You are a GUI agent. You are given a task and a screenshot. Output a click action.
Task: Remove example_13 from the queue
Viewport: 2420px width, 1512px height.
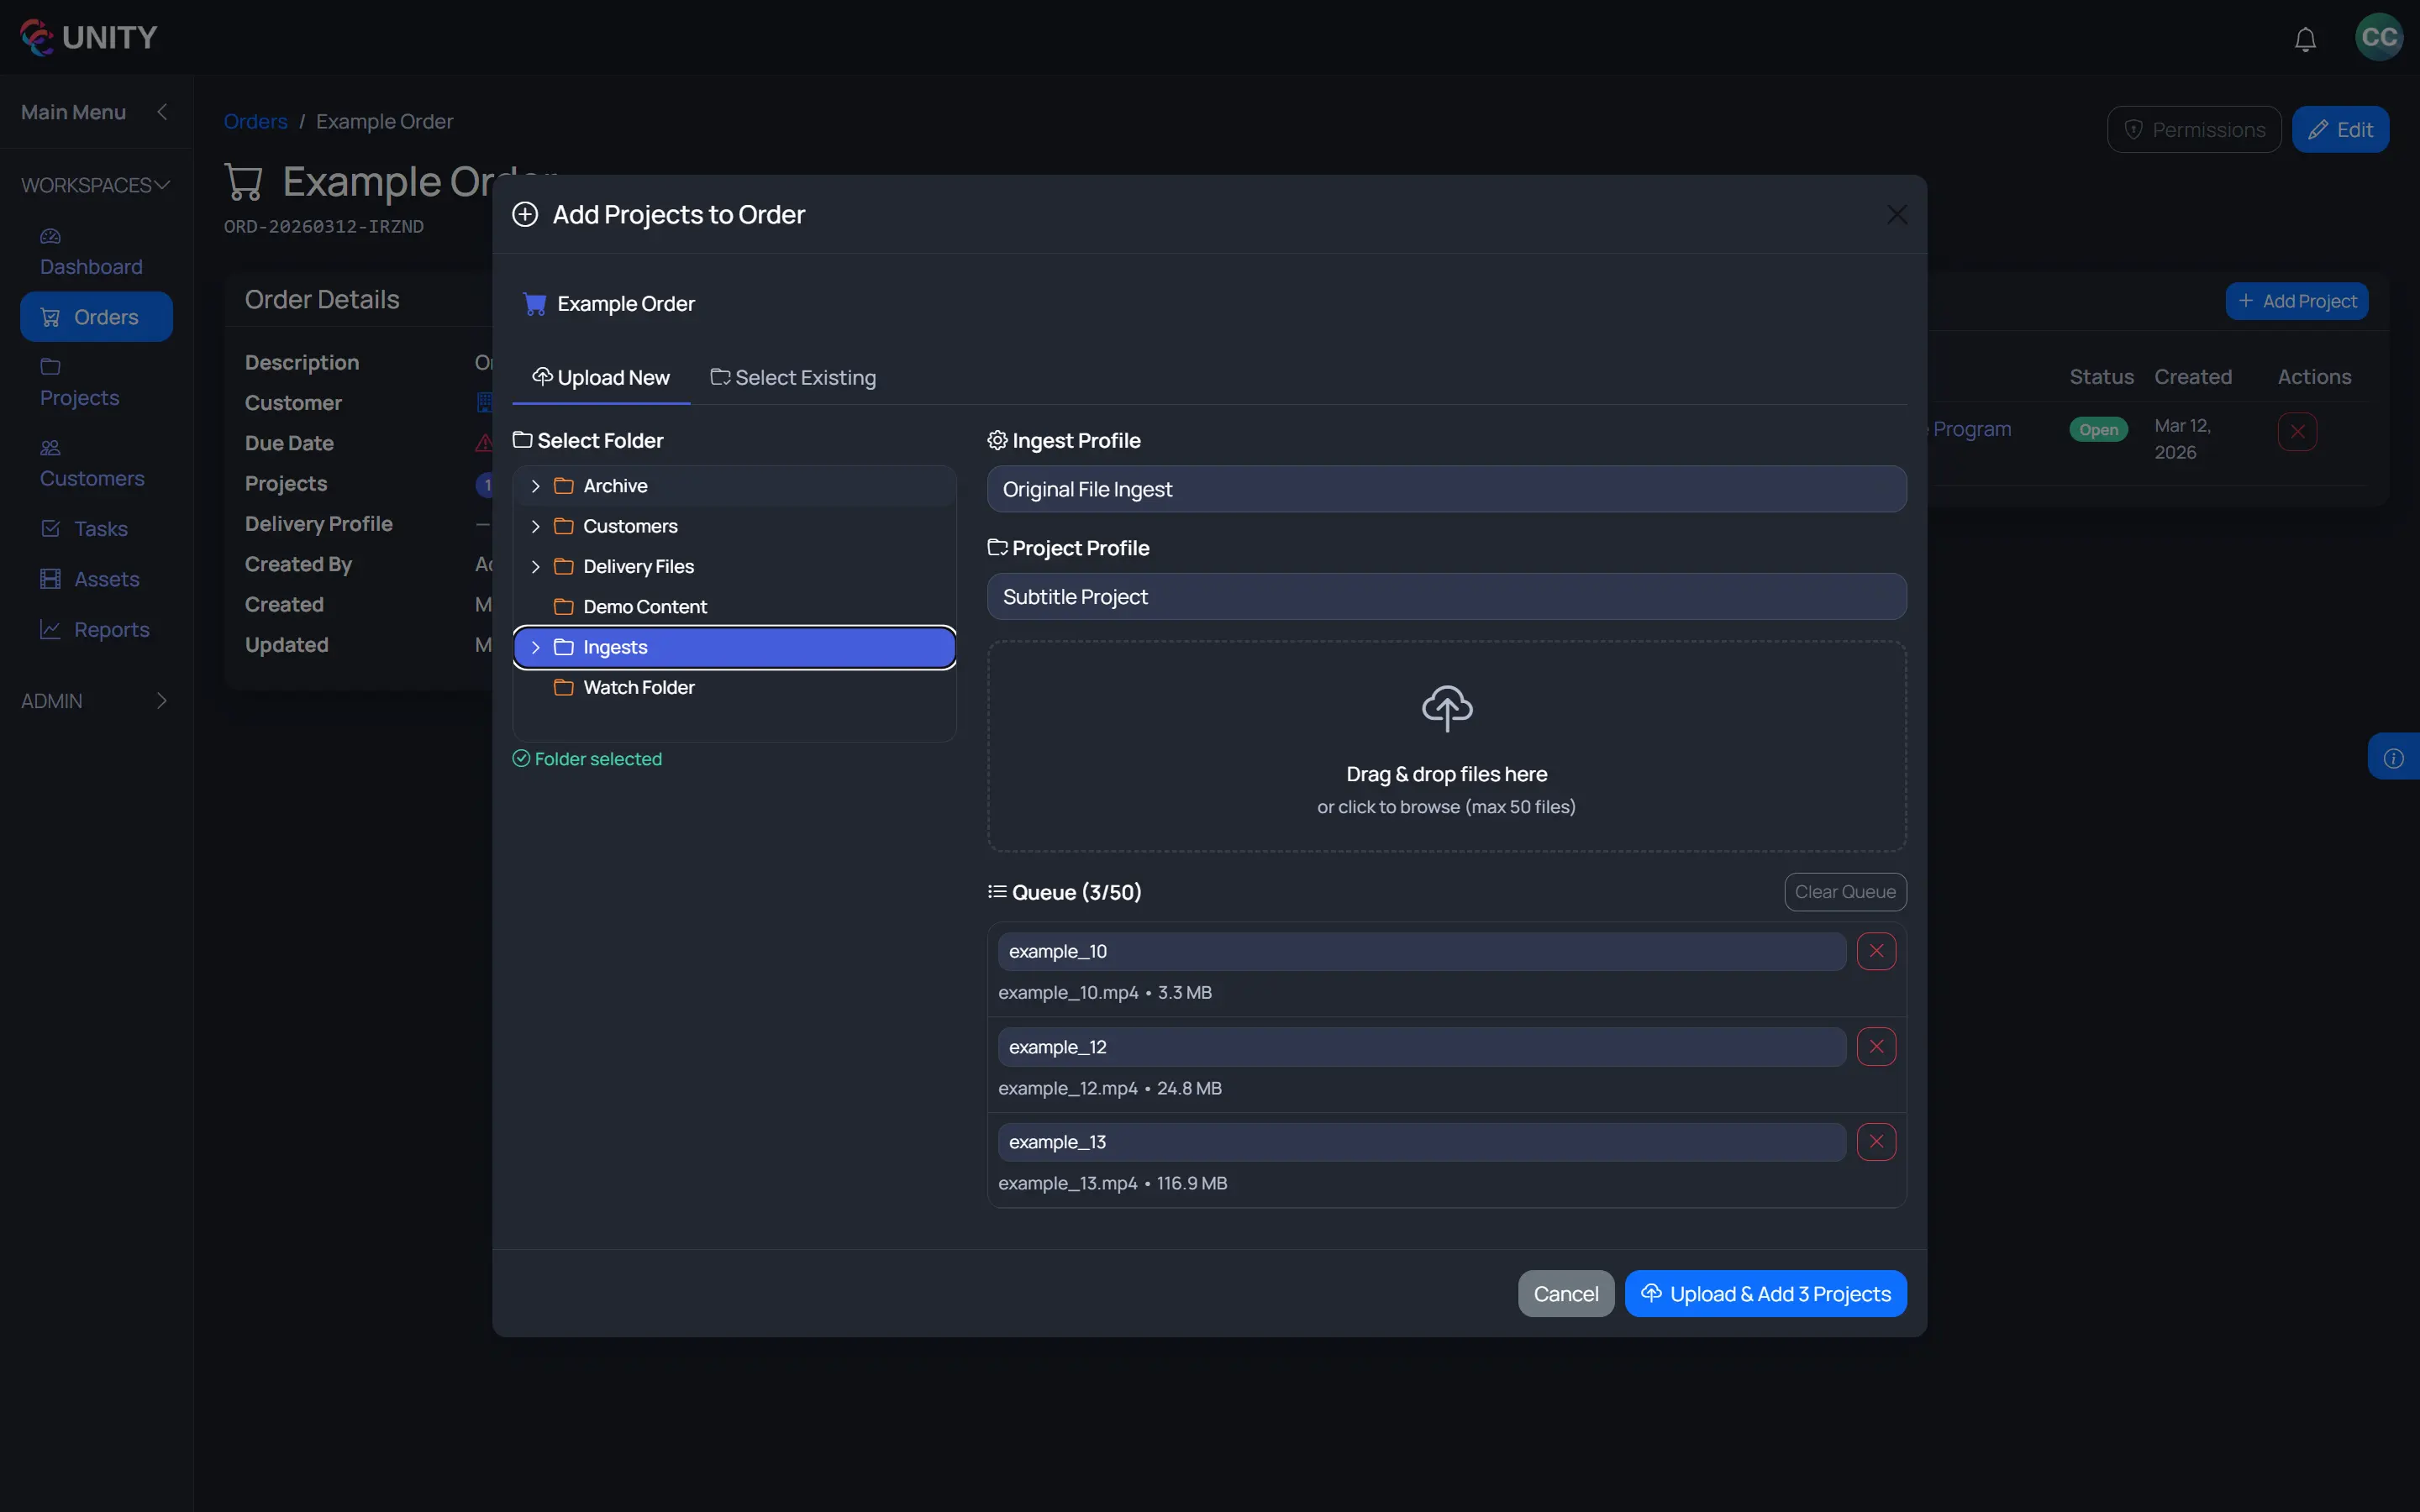point(1875,1141)
